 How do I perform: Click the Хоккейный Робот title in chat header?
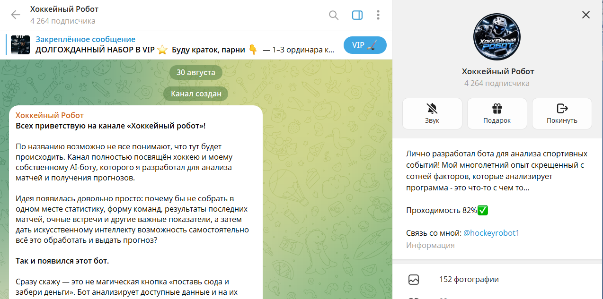pos(64,9)
